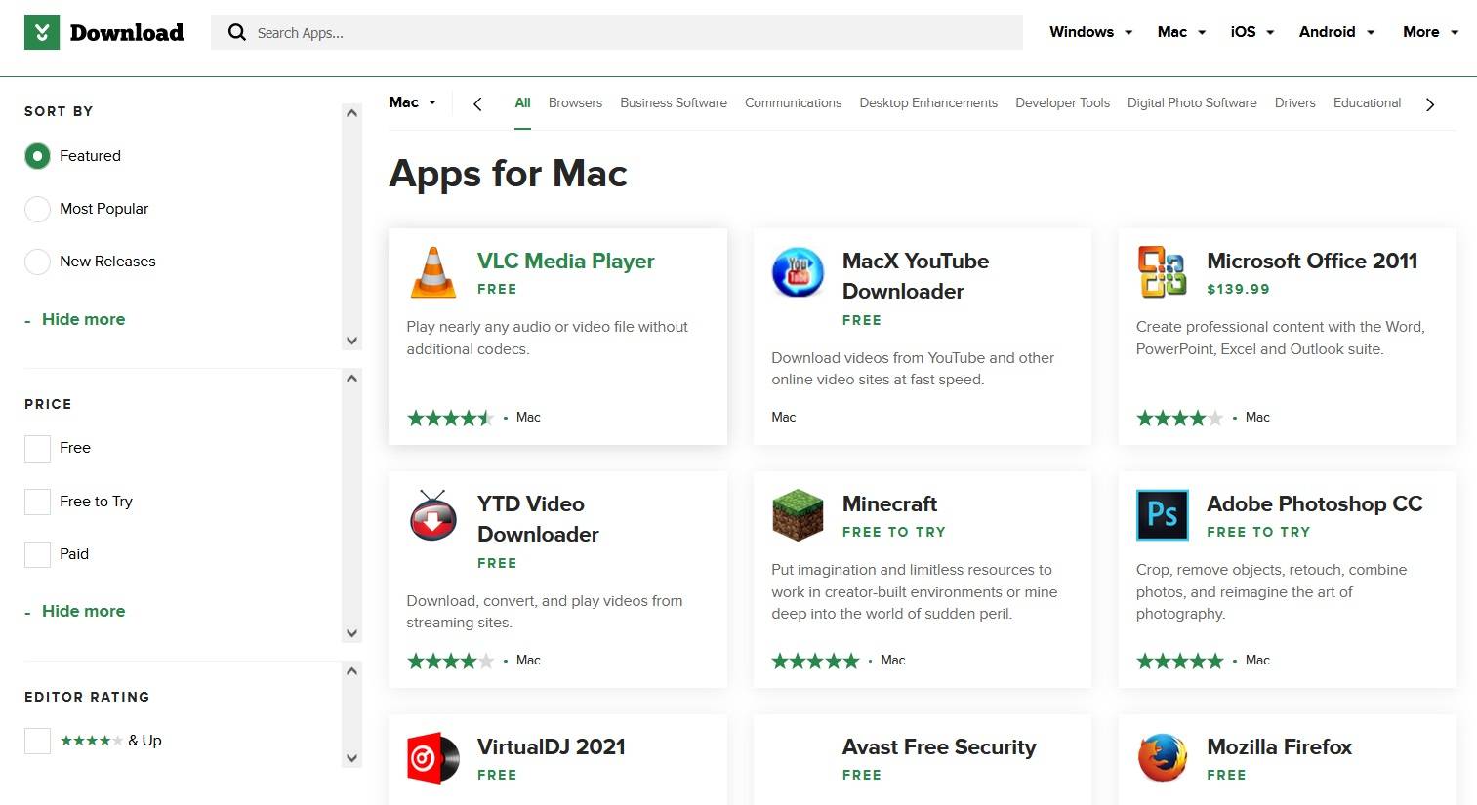Check the 4 stars & Up rating filter
1477x805 pixels.
[37, 741]
